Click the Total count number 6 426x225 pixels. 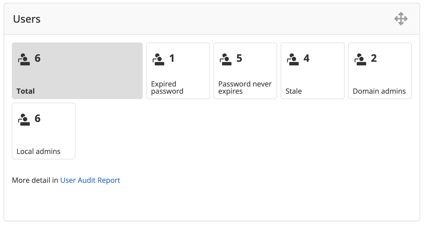(38, 58)
